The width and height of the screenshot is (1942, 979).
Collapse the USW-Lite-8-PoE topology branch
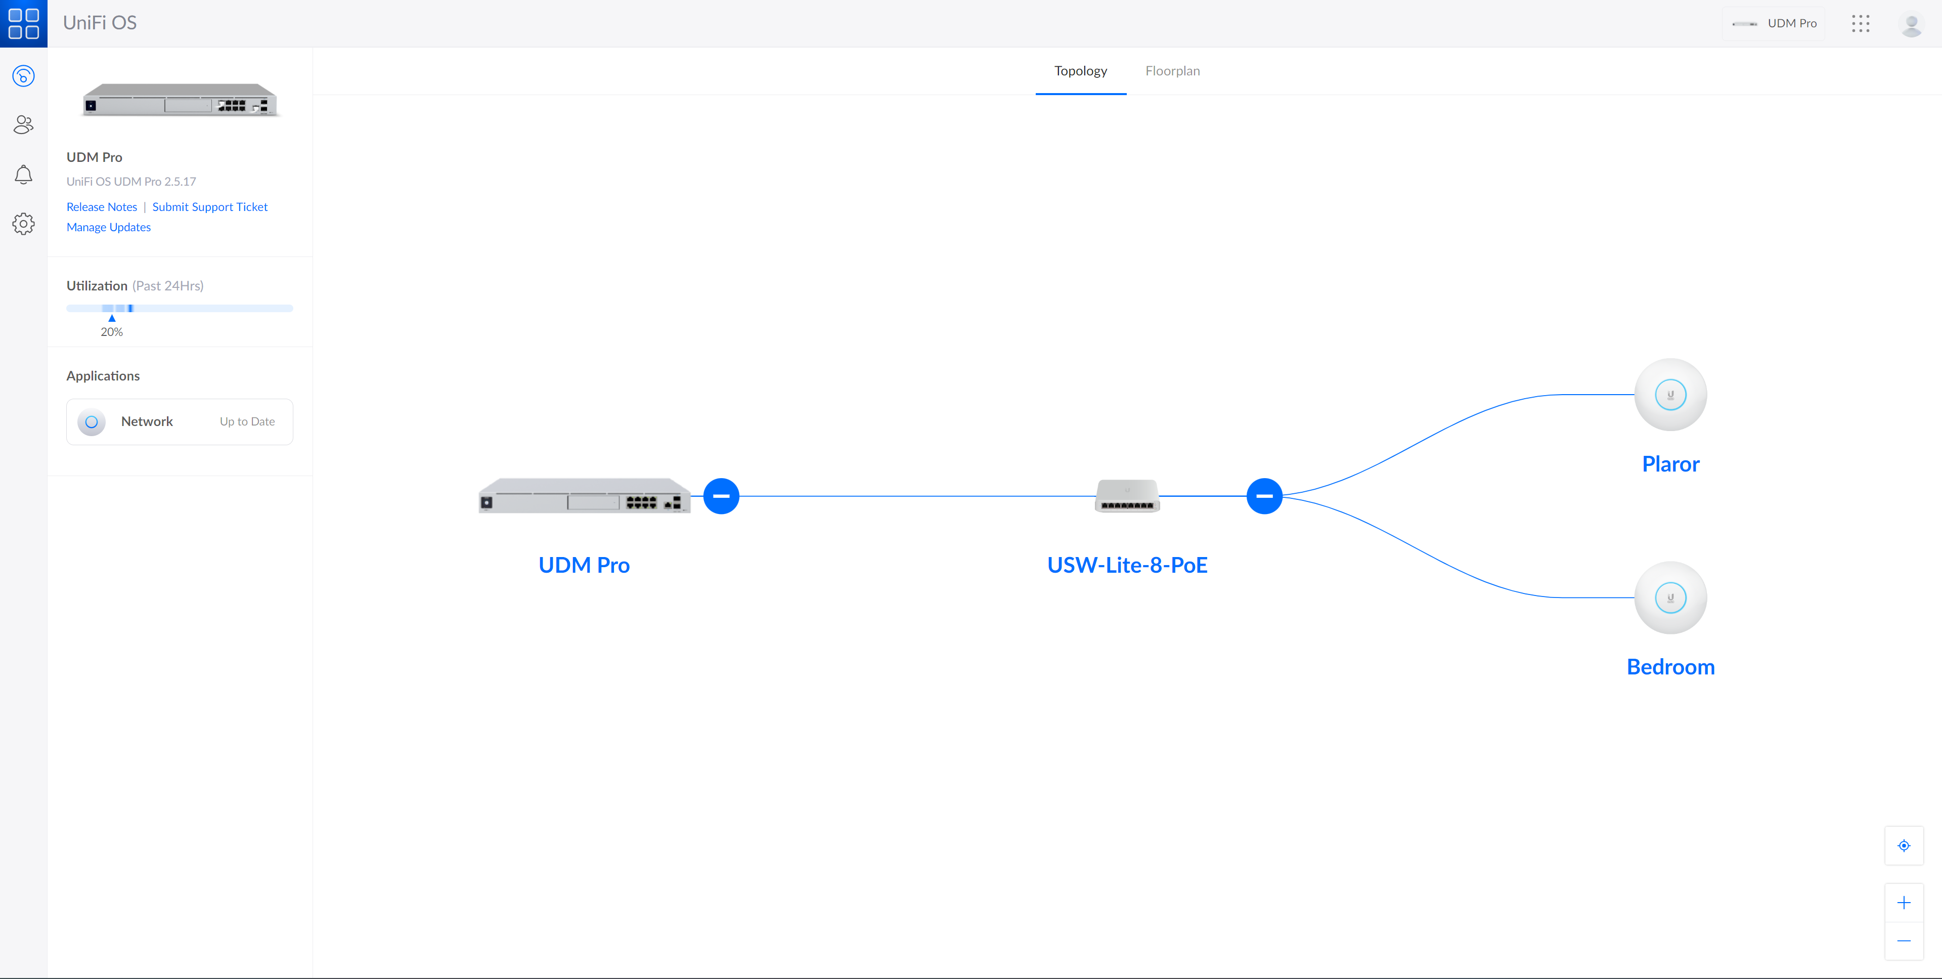pyautogui.click(x=1264, y=495)
